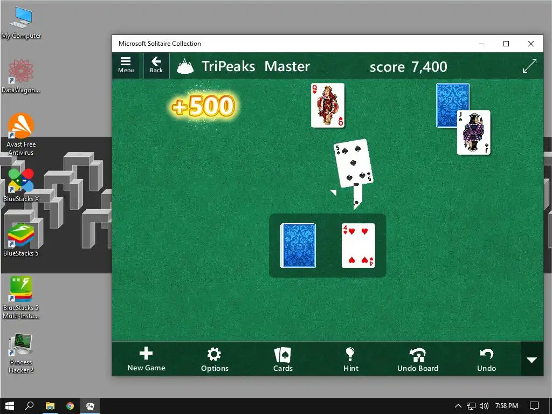552x414 pixels.
Task: Open the Solitaire hamburger Menu
Action: (x=126, y=65)
